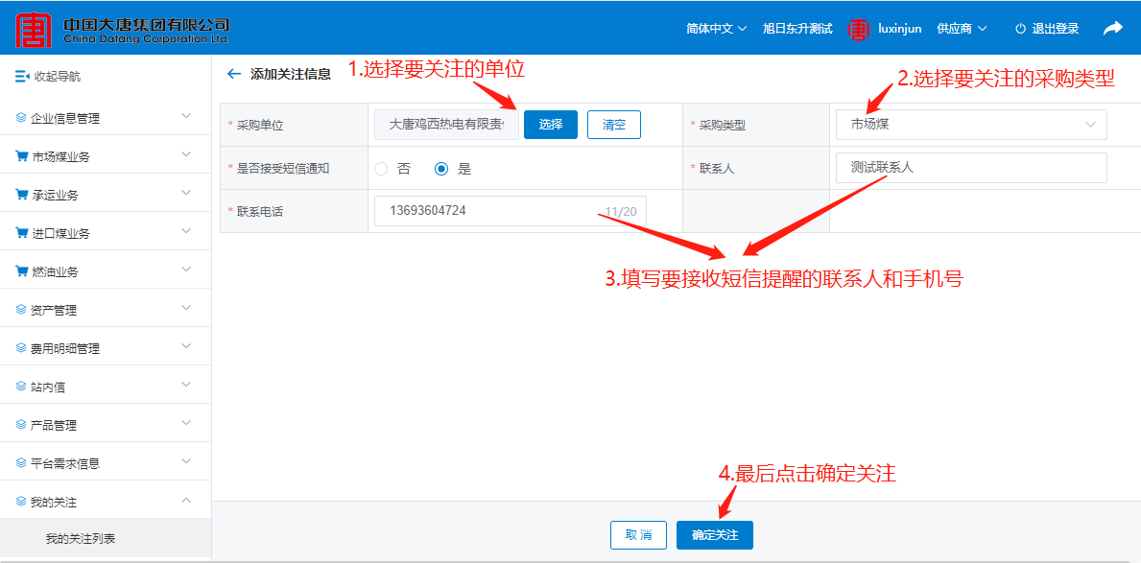The height and width of the screenshot is (563, 1141).
Task: Click the power icon next to 退出登录
Action: [1020, 29]
